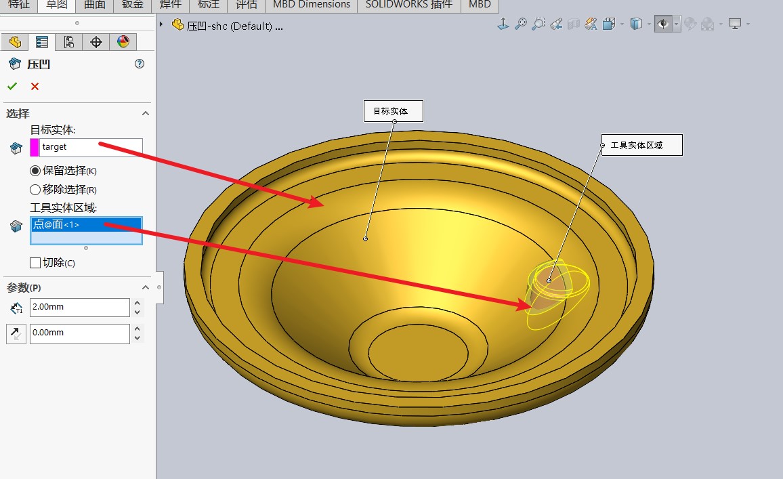The width and height of the screenshot is (783, 479).
Task: Open help for the indent feature
Action: click(x=140, y=64)
